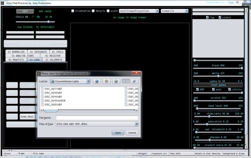Close the light frames selection dialog

tap(137, 73)
